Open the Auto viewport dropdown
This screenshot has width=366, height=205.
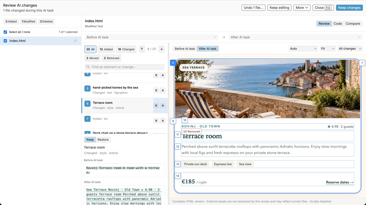pos(303,49)
